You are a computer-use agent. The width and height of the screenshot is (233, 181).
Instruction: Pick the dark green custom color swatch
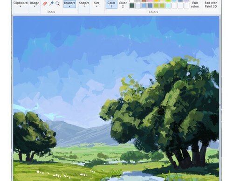pyautogui.click(x=132, y=6)
